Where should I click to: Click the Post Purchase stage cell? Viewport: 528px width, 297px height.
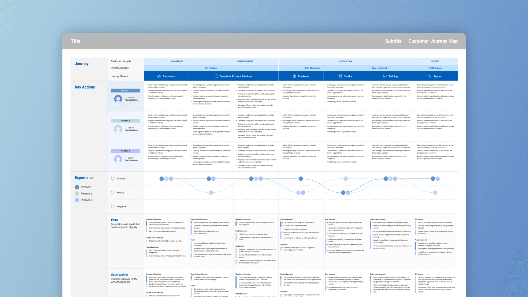tap(435, 68)
